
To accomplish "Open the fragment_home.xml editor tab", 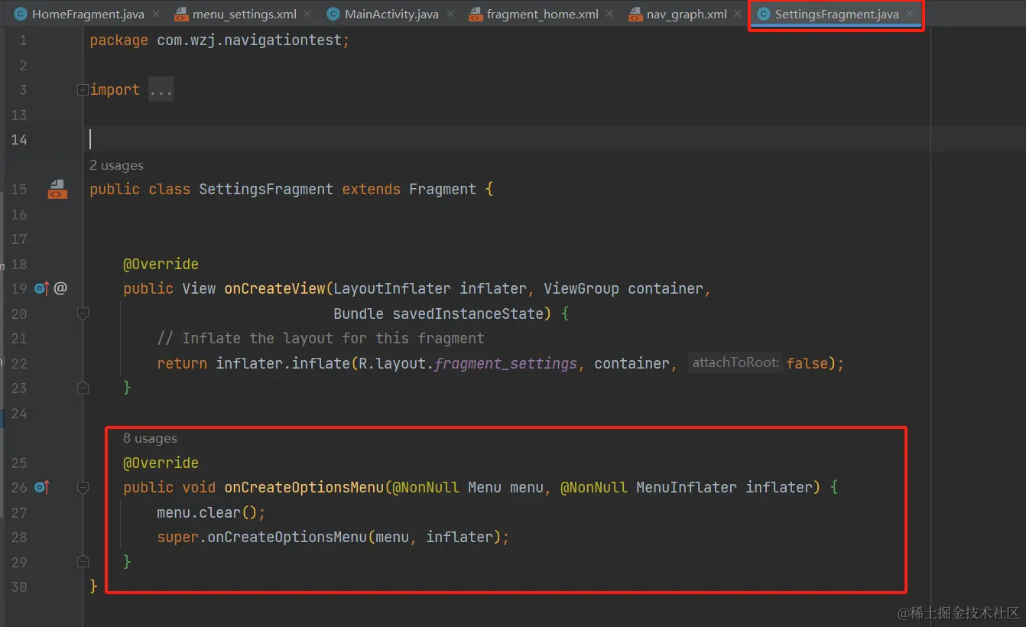I will 543,15.
